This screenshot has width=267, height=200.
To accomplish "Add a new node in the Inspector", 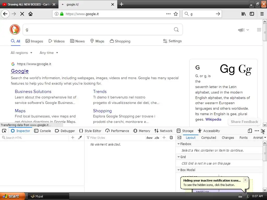I will click(x=73, y=137).
